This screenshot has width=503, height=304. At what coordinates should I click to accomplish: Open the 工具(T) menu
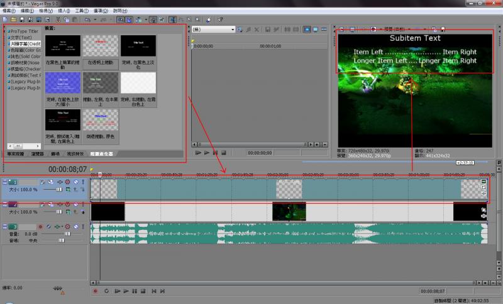[82, 11]
